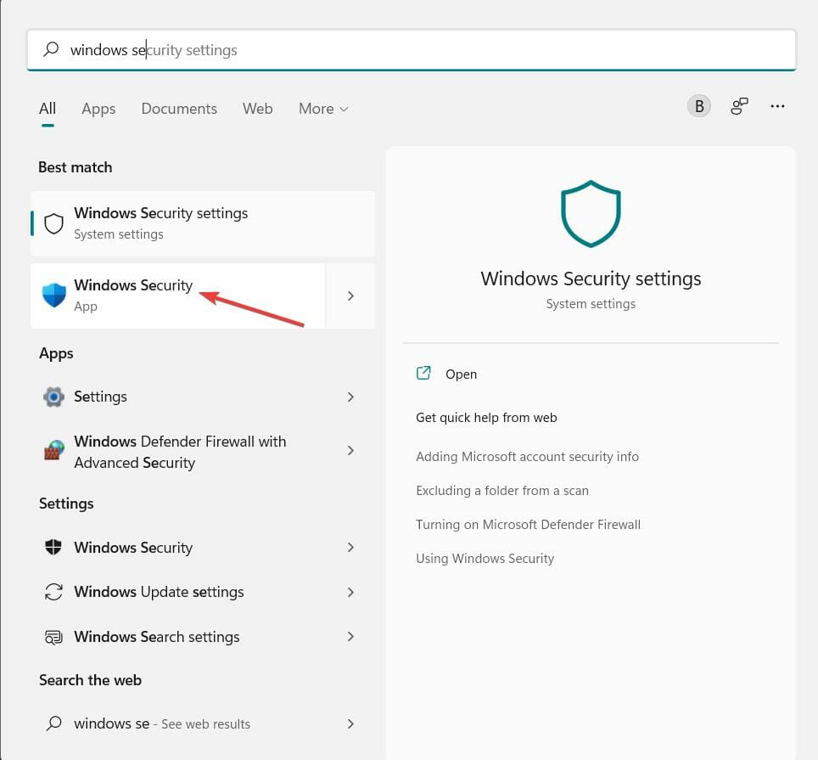Switch to the Documents tab
This screenshot has width=818, height=760.
tap(179, 109)
